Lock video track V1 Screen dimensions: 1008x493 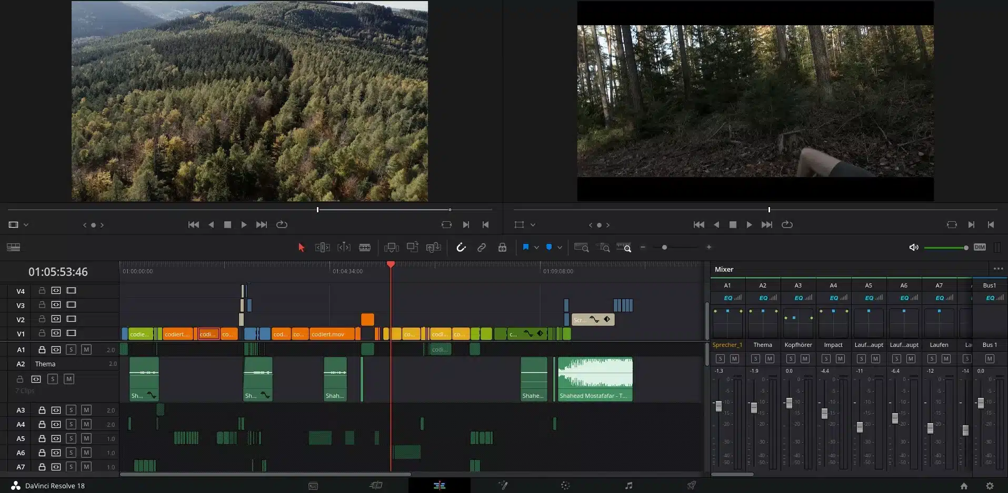42,333
